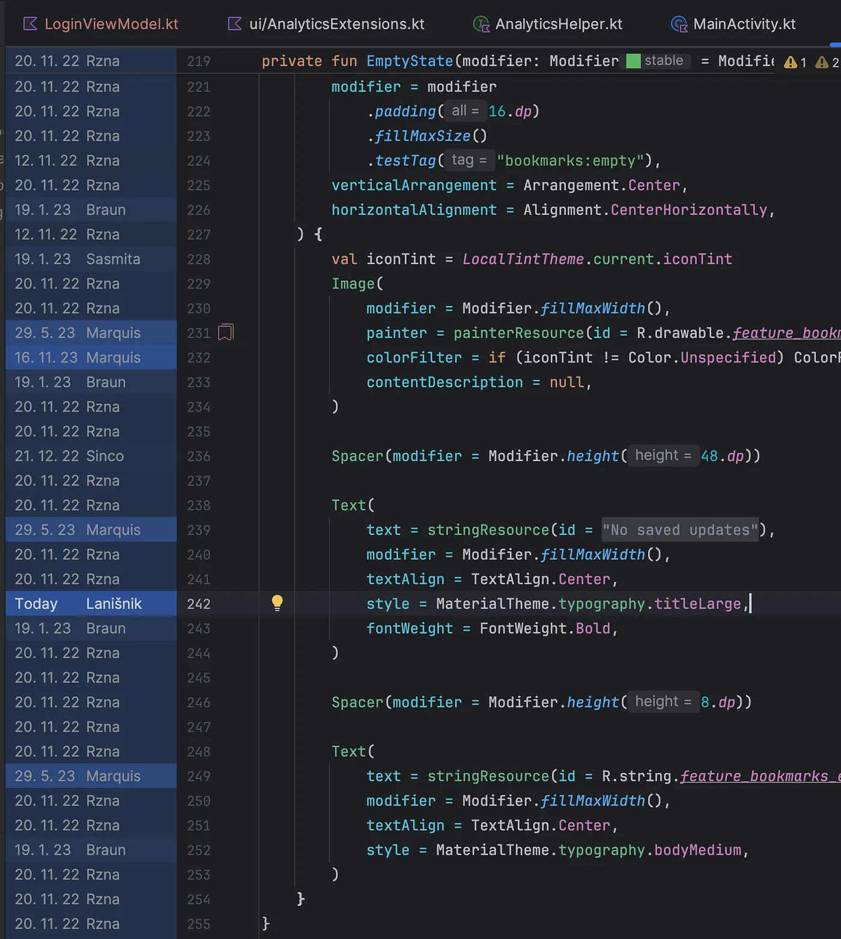This screenshot has height=939, width=841.
Task: Expand the folded "No saved updates" string
Action: [680, 530]
